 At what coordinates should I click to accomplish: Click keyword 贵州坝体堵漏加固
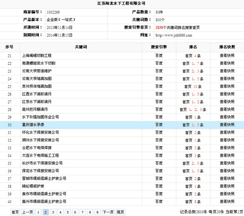pos(37,86)
